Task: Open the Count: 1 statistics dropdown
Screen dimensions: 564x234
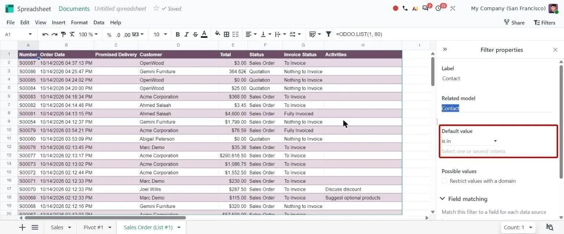Action: (518, 227)
